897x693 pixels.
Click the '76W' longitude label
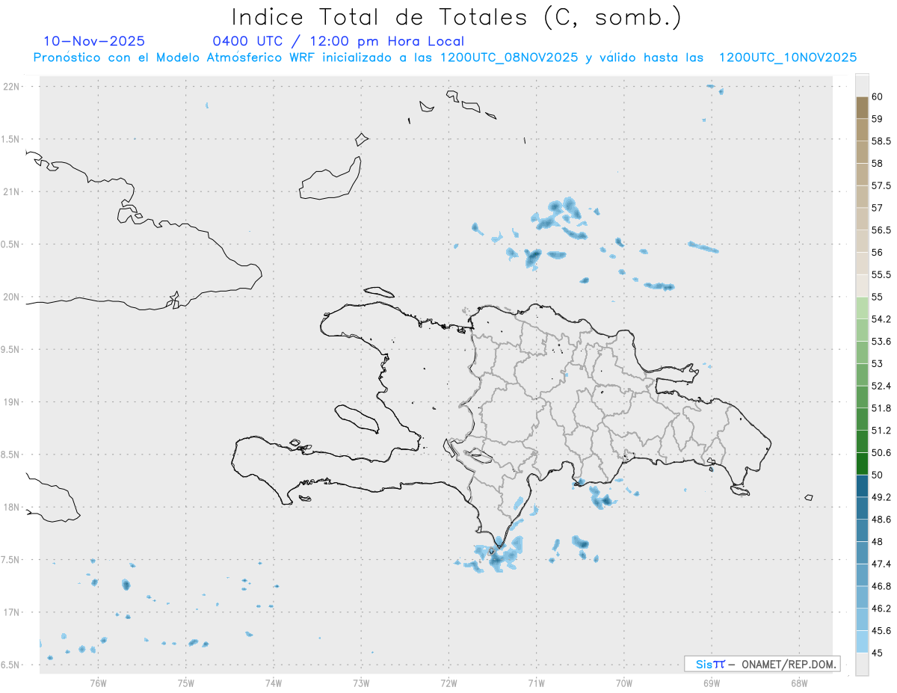coord(98,683)
